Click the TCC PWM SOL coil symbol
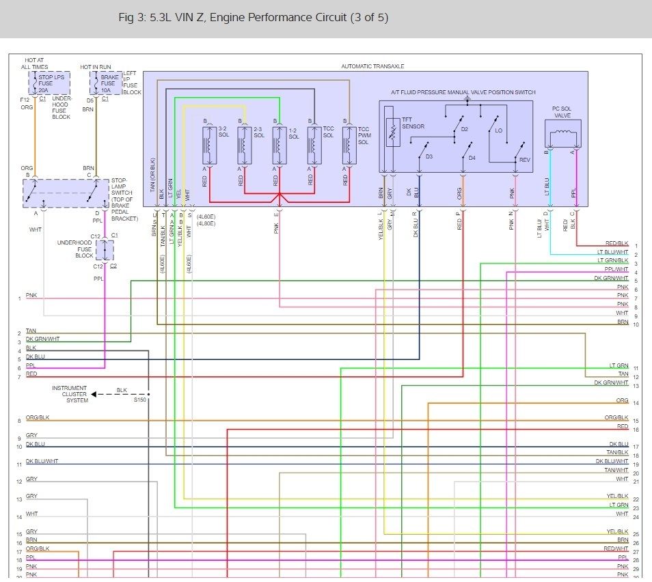Viewport: 652px width, 582px height. tap(348, 144)
